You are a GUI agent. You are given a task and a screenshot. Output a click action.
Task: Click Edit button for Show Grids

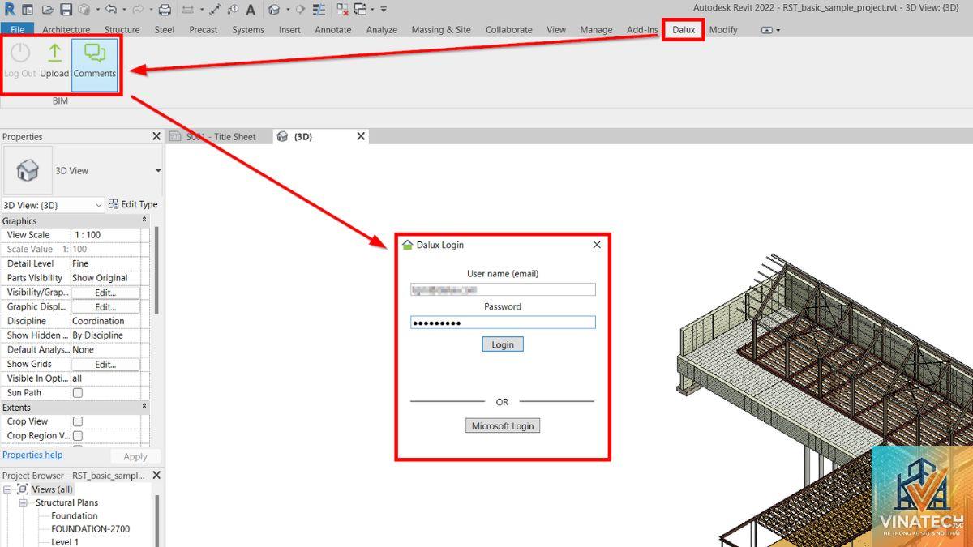point(105,365)
